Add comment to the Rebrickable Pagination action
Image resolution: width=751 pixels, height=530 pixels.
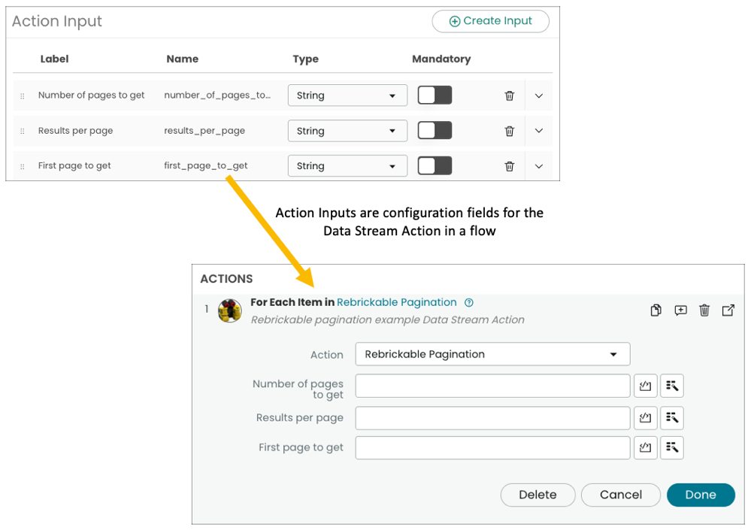(x=680, y=310)
